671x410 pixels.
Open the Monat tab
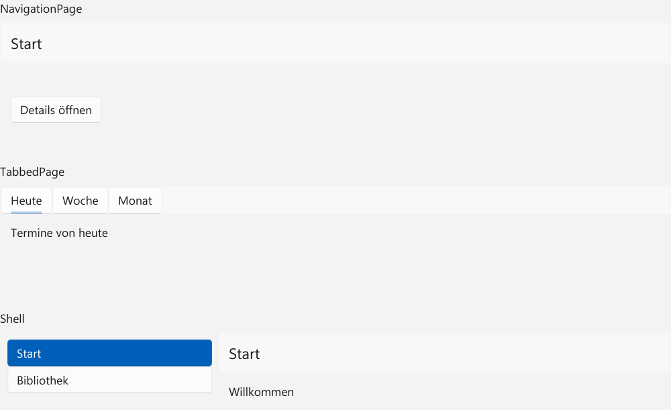[x=136, y=200]
